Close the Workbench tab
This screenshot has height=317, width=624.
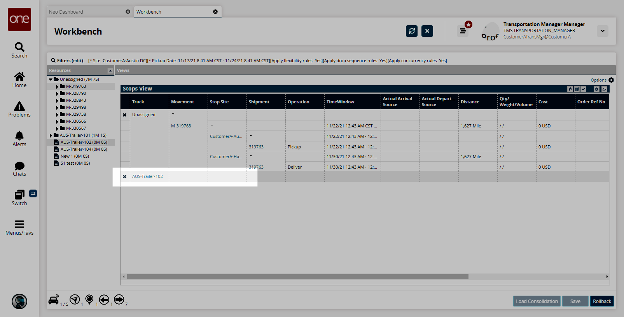[x=215, y=12]
